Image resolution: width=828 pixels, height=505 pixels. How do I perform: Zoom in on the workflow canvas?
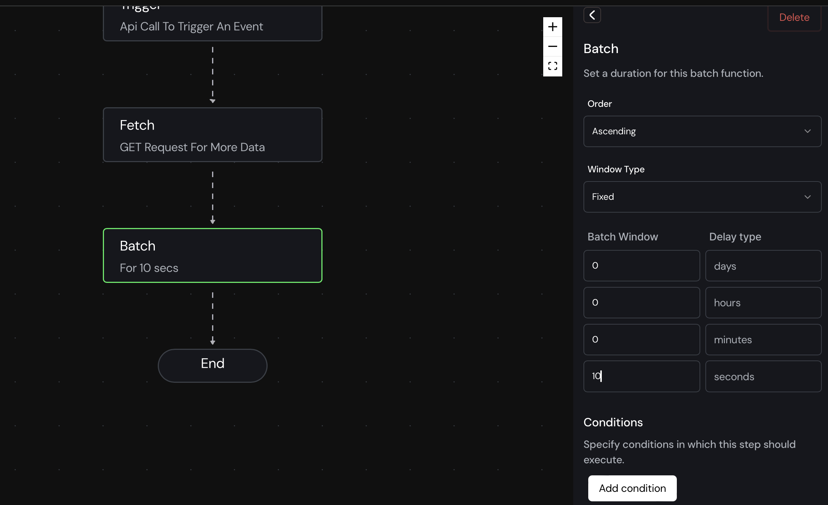552,27
